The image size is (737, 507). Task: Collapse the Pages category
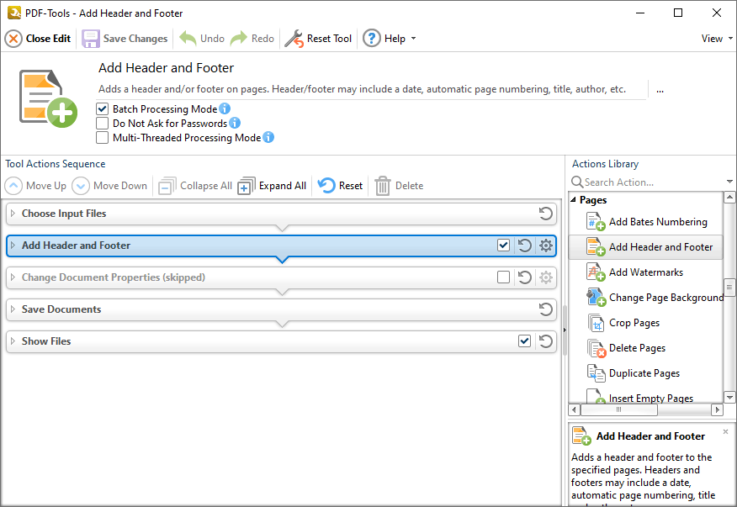click(574, 200)
